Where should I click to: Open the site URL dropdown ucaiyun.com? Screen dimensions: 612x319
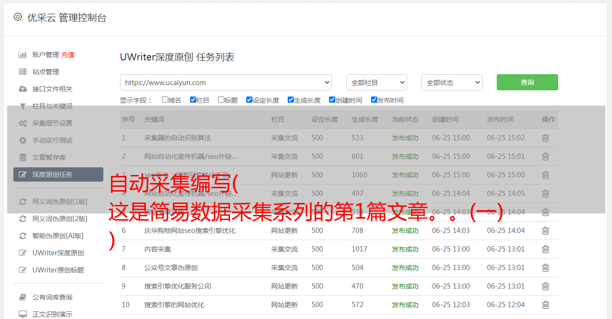click(226, 82)
